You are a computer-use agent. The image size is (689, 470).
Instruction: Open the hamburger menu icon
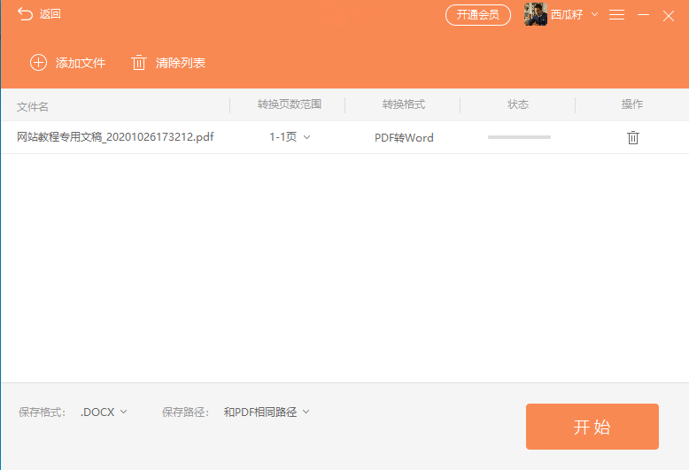[617, 15]
